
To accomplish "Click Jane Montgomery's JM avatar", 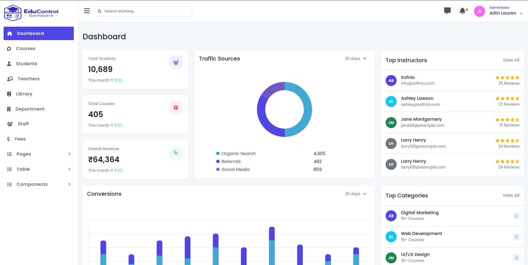I will tap(391, 123).
